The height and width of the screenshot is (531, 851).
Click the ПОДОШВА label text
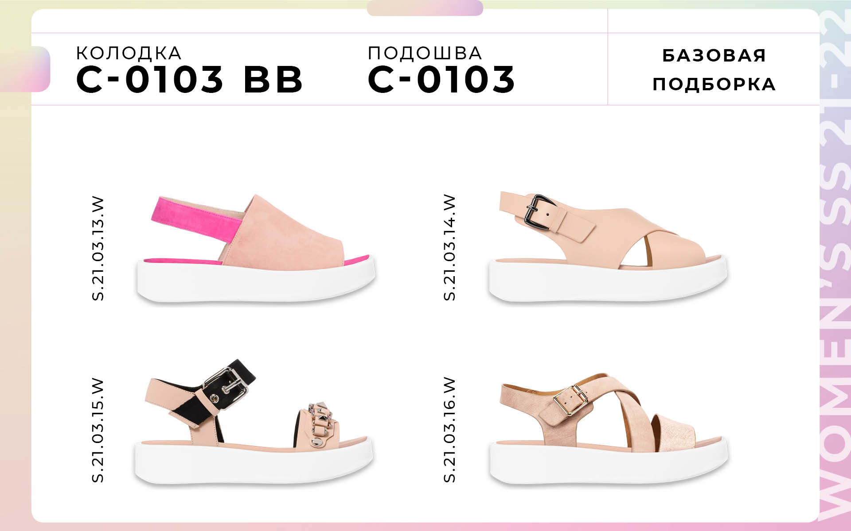(425, 53)
